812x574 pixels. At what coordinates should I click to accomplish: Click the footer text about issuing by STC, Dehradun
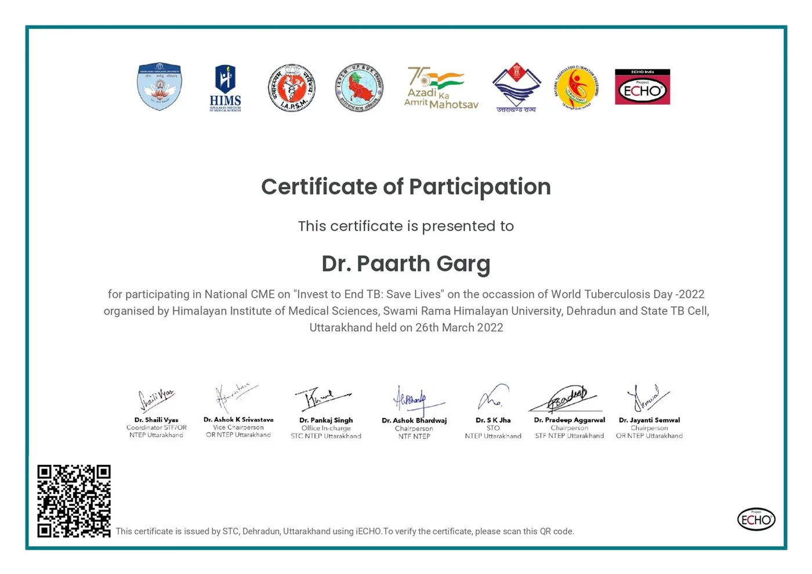(345, 531)
